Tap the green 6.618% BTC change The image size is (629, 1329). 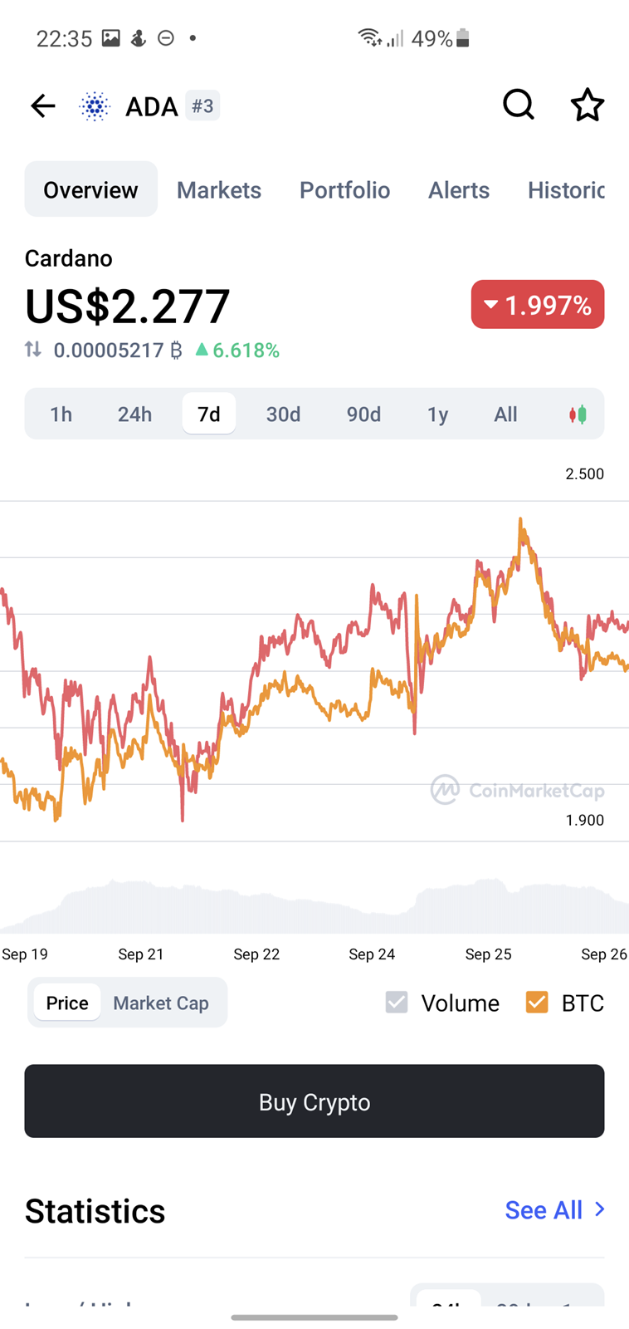click(237, 350)
